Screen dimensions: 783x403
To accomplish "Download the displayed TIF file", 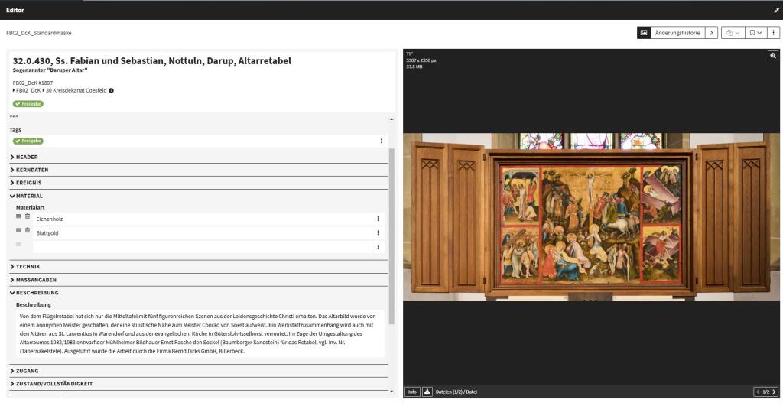I will [x=427, y=392].
